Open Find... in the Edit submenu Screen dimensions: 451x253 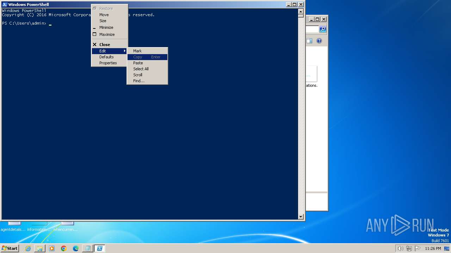click(147, 81)
